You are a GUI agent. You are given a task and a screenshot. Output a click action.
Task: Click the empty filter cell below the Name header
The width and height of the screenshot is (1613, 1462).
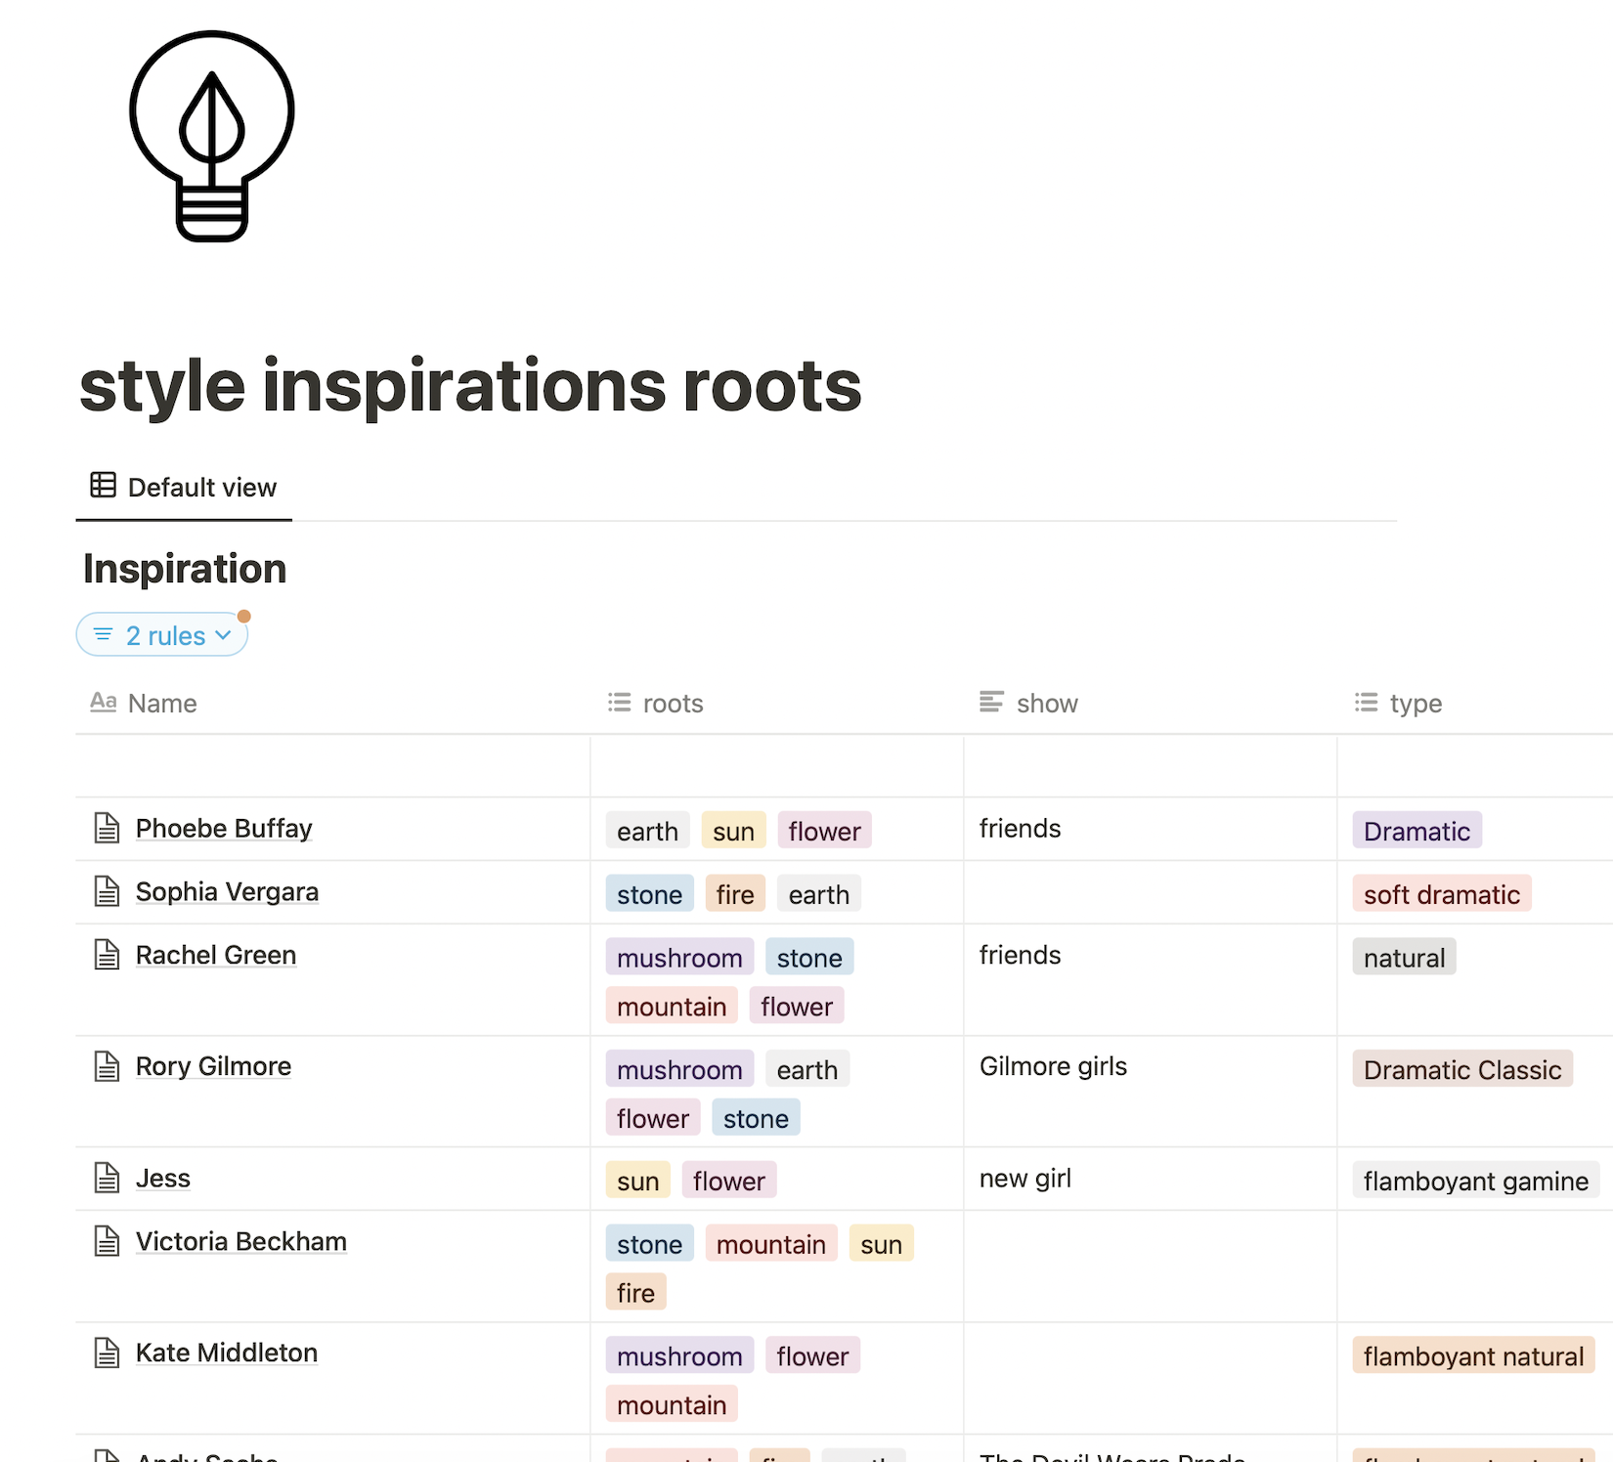[x=332, y=765]
